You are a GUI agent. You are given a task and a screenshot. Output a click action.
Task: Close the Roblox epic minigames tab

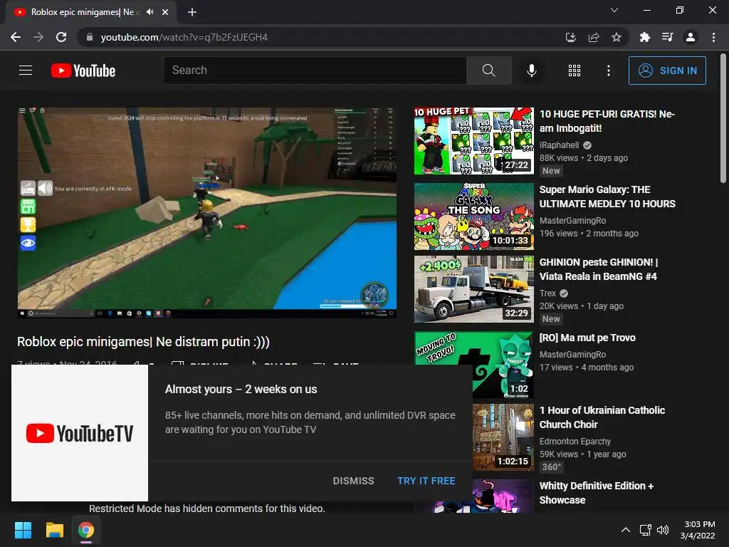(x=165, y=12)
